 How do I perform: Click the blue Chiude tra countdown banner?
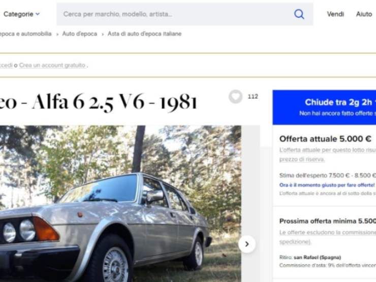click(x=324, y=107)
